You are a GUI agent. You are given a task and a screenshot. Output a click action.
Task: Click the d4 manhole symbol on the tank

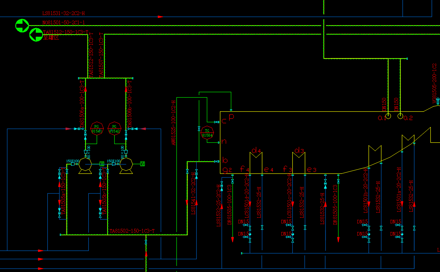coord(256,155)
